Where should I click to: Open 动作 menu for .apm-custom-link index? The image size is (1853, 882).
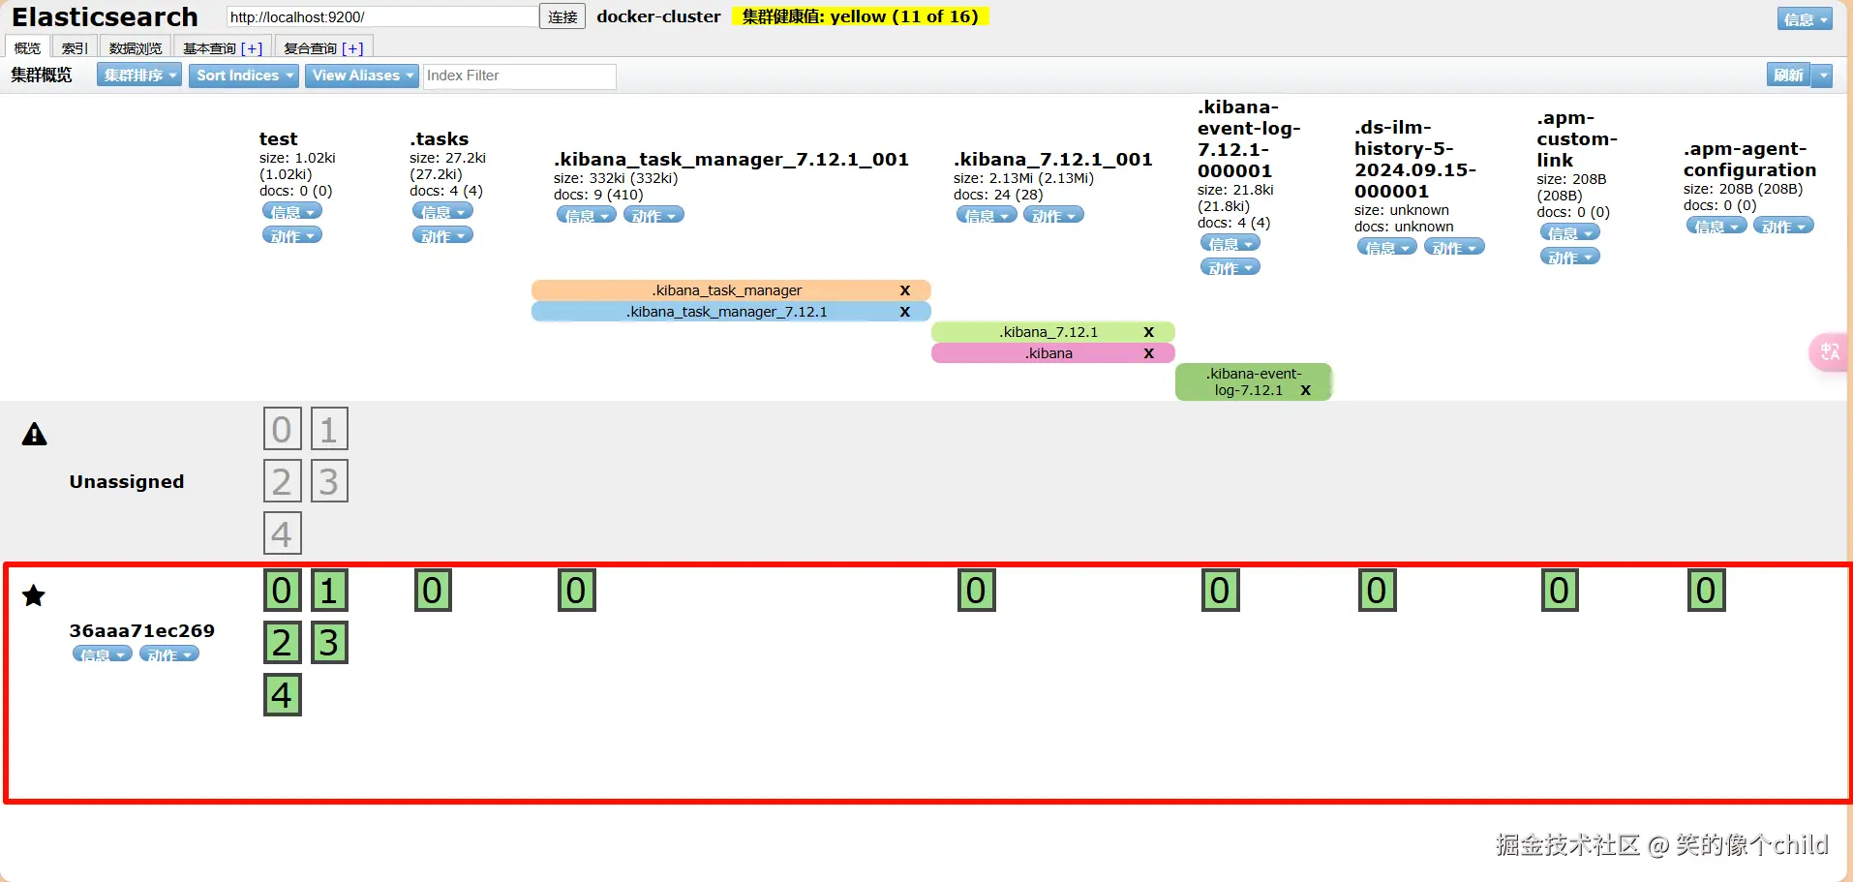pyautogui.click(x=1570, y=257)
